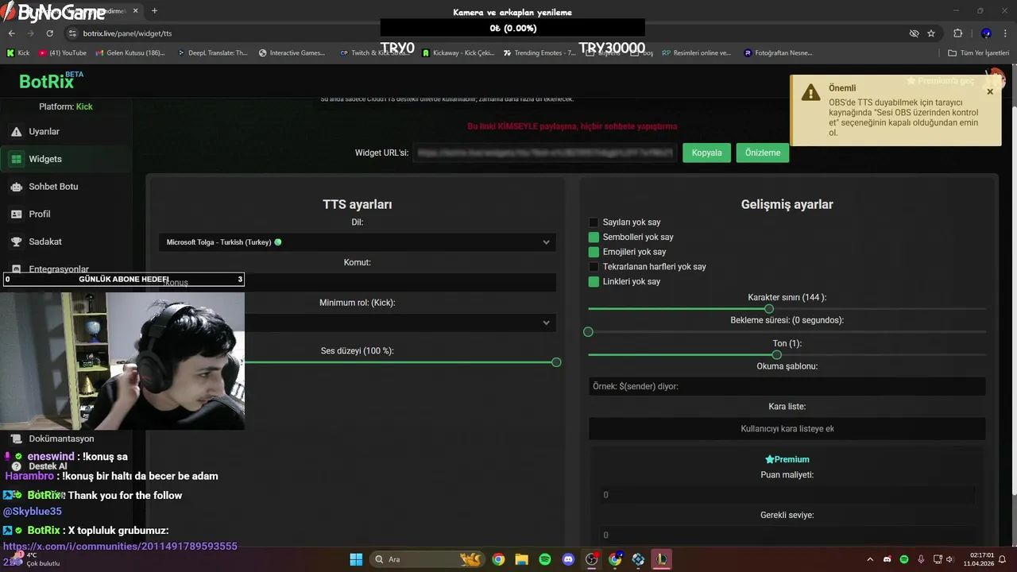Click the Karakter sınırı slider handle
1017x572 pixels.
768,308
